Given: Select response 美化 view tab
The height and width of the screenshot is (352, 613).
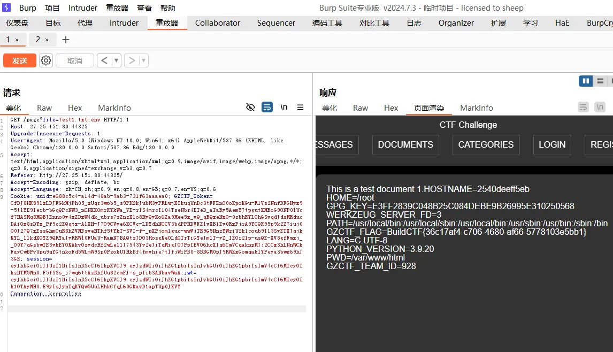Looking at the screenshot, I should tap(330, 108).
